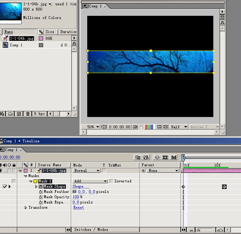The height and width of the screenshot is (234, 241).
Task: Click the footage thumbnail preview in Project panel
Action: (x=11, y=13)
